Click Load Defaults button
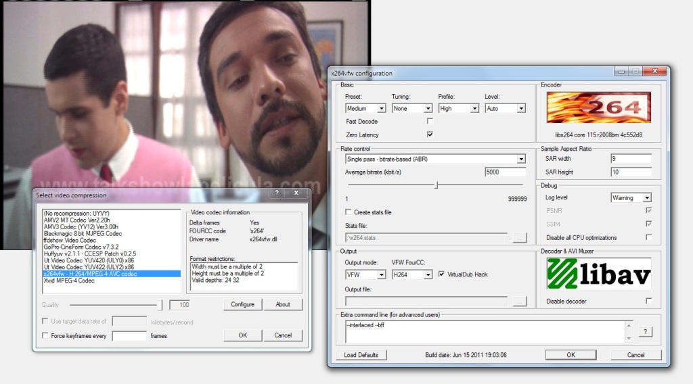The height and width of the screenshot is (384, 693). coord(361,355)
